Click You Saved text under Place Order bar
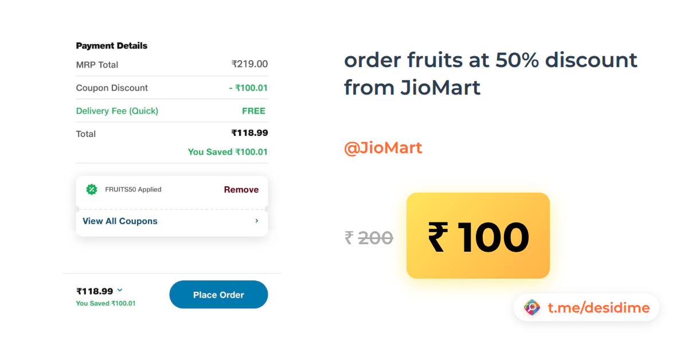Viewport: 688px width, 344px height. pyautogui.click(x=105, y=303)
